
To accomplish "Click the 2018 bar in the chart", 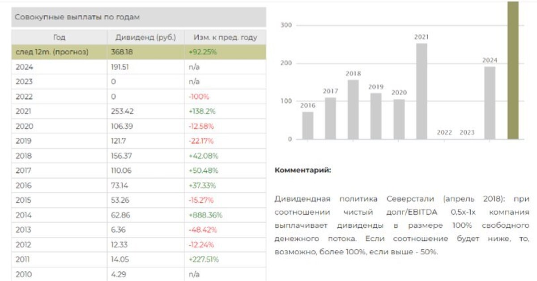I will (x=353, y=110).
